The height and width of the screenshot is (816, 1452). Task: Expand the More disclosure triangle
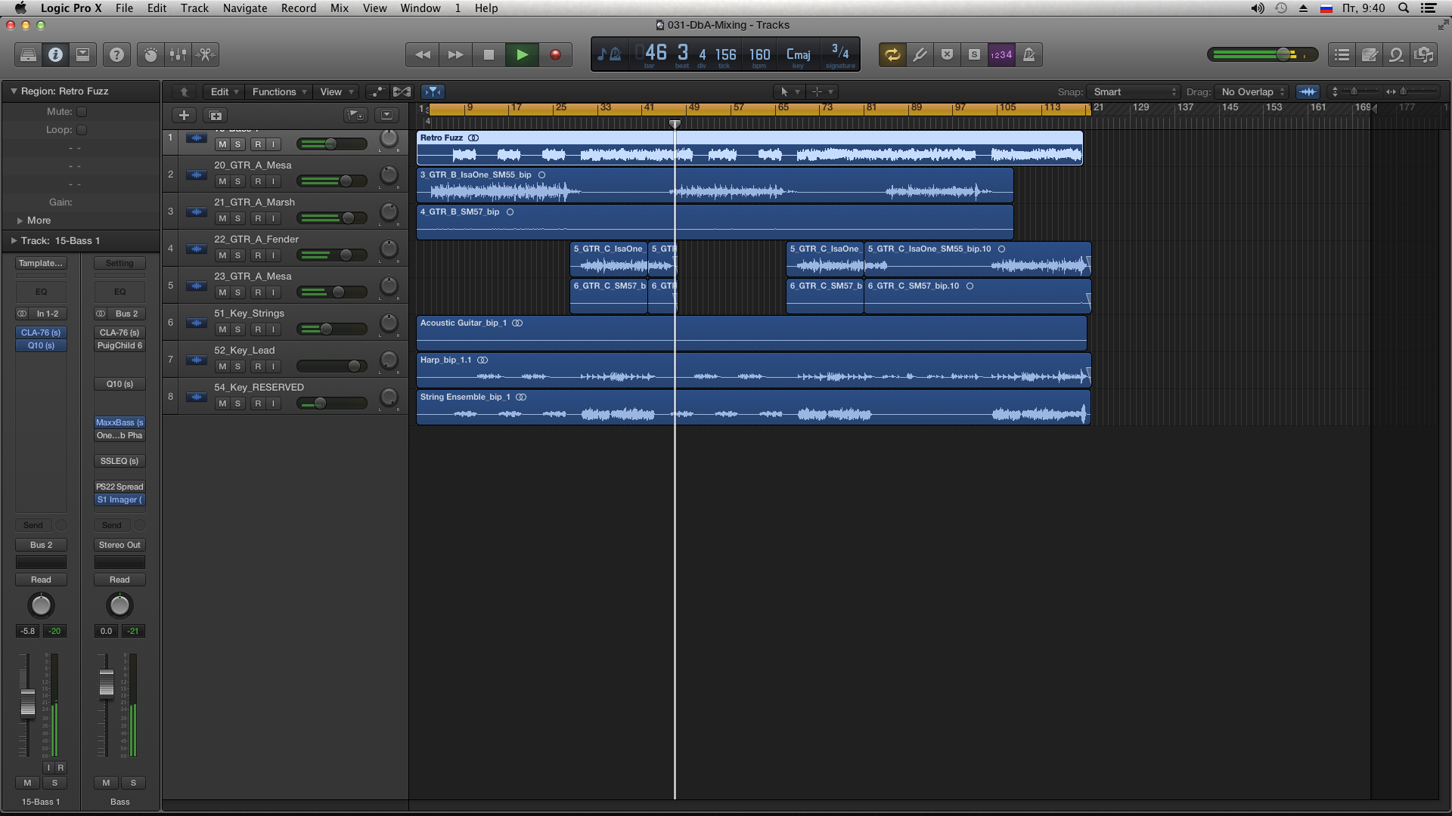[x=20, y=221]
